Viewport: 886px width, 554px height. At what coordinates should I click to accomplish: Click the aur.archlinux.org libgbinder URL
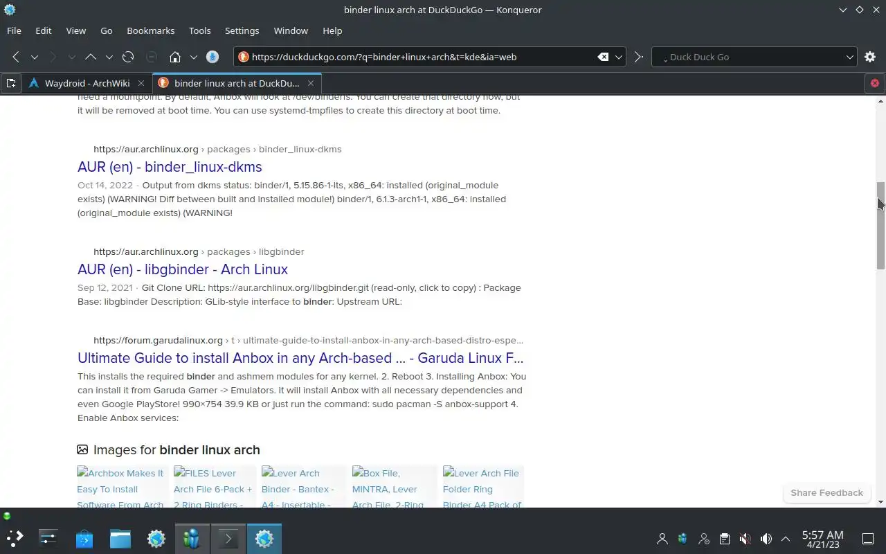[x=199, y=251]
